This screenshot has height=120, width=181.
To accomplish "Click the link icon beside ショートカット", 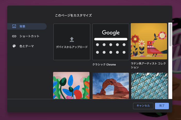I will click(x=14, y=36).
